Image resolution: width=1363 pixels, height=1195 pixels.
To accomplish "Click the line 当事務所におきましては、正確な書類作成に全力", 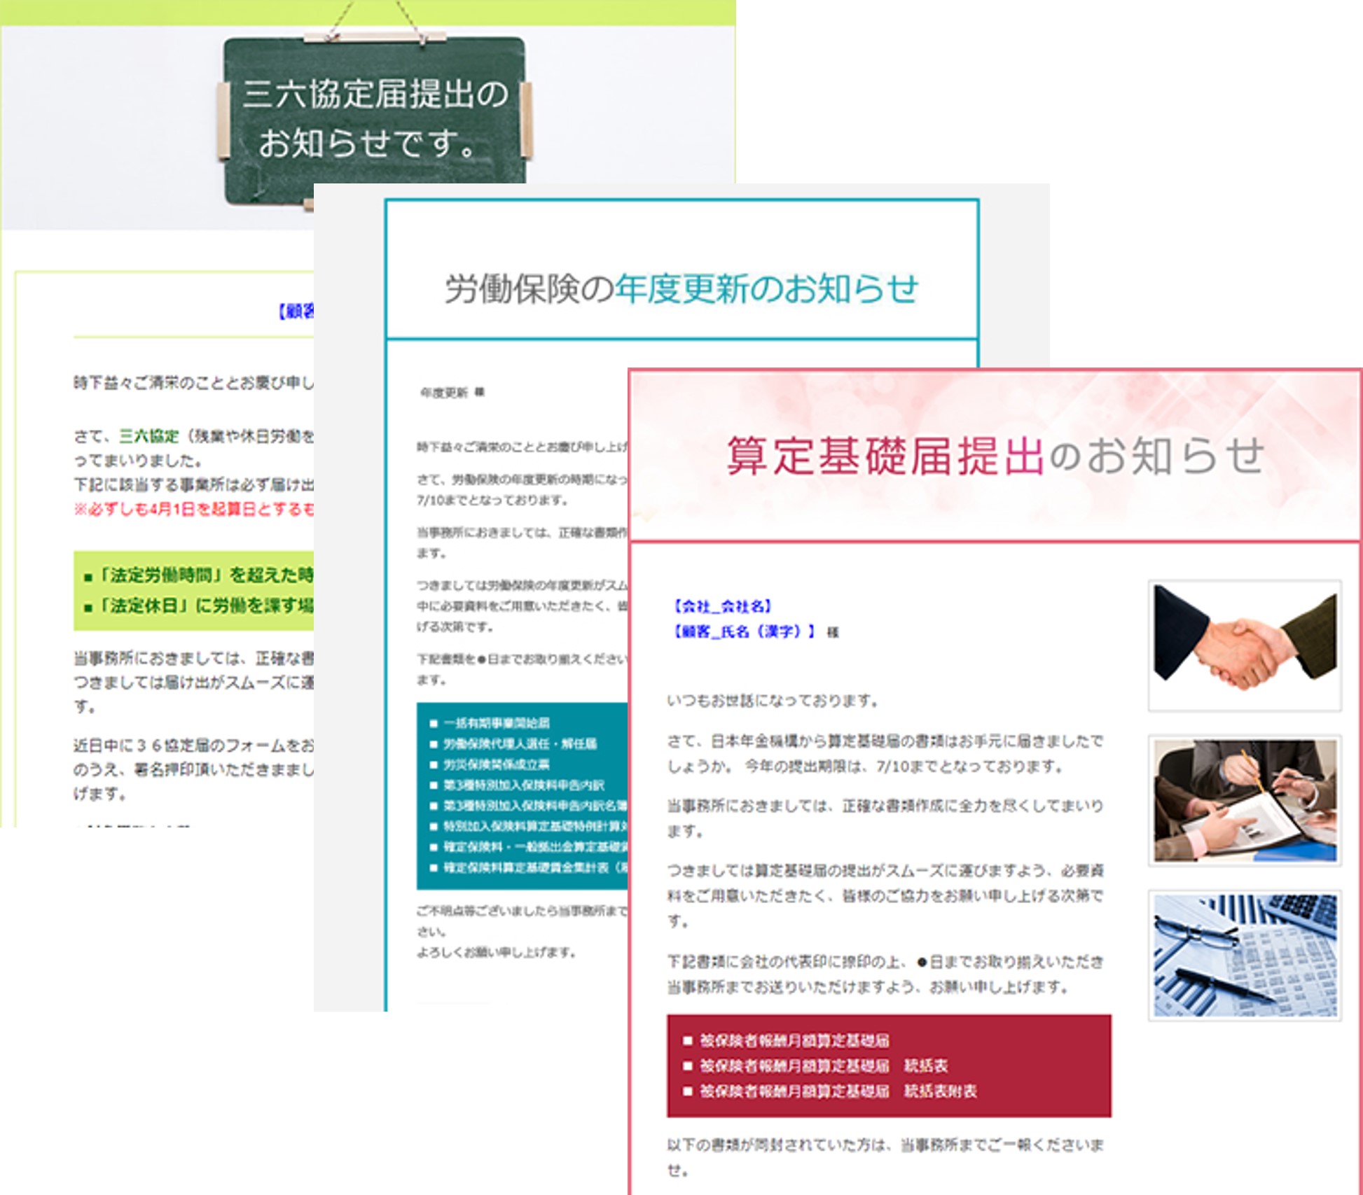I will [885, 806].
